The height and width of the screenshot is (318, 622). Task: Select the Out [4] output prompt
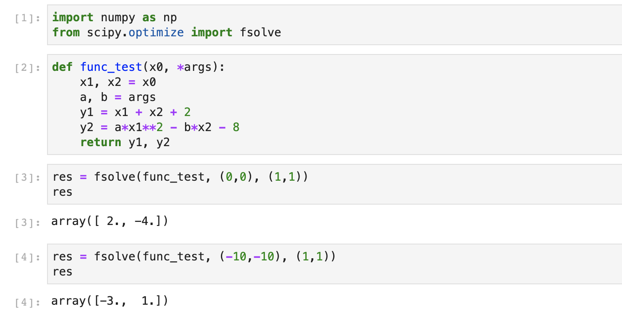(x=28, y=302)
